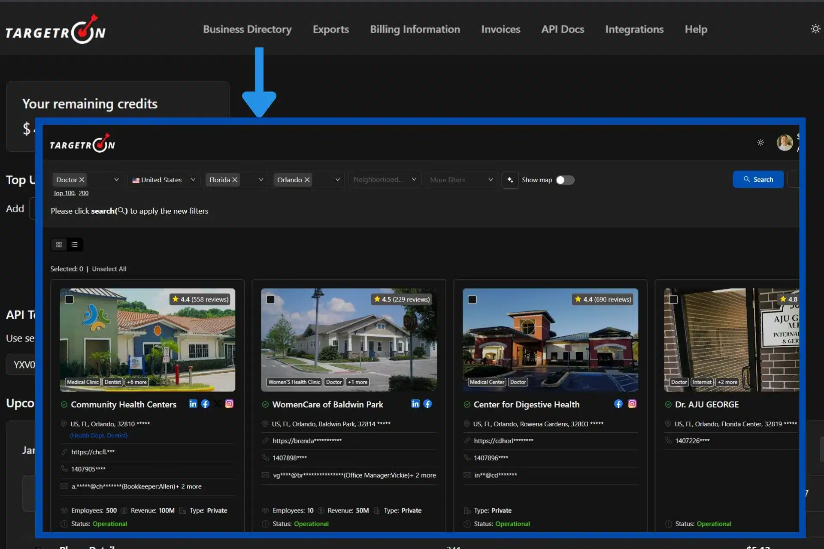Image resolution: width=824 pixels, height=549 pixels.
Task: Click the AI sparkle filter icon
Action: [x=510, y=180]
